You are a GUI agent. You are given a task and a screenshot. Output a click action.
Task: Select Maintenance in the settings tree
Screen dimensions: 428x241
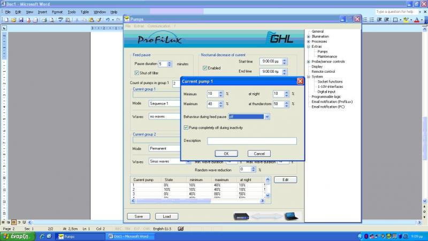tap(327, 57)
